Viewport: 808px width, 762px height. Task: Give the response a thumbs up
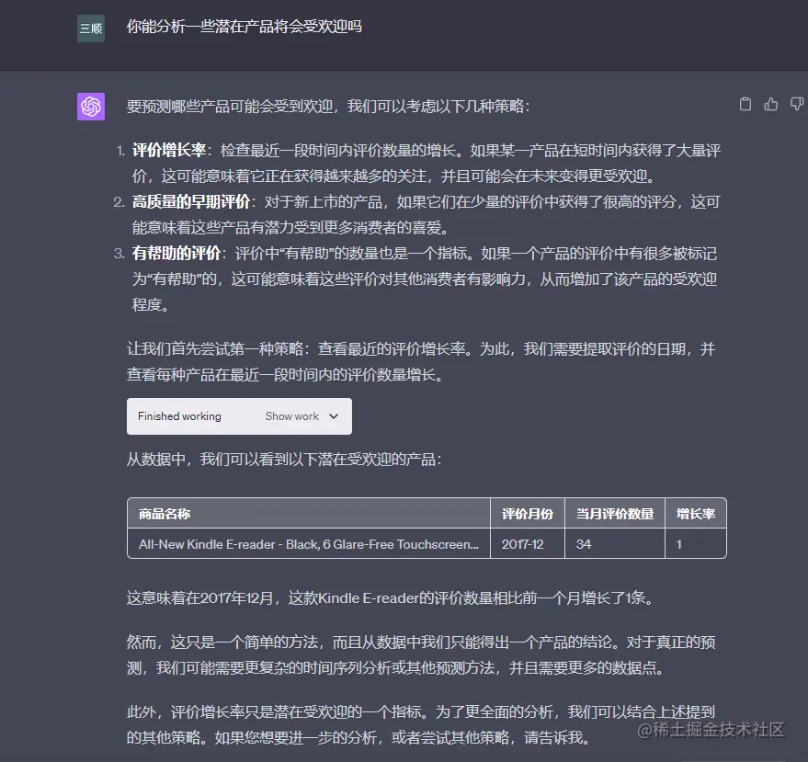click(x=770, y=105)
